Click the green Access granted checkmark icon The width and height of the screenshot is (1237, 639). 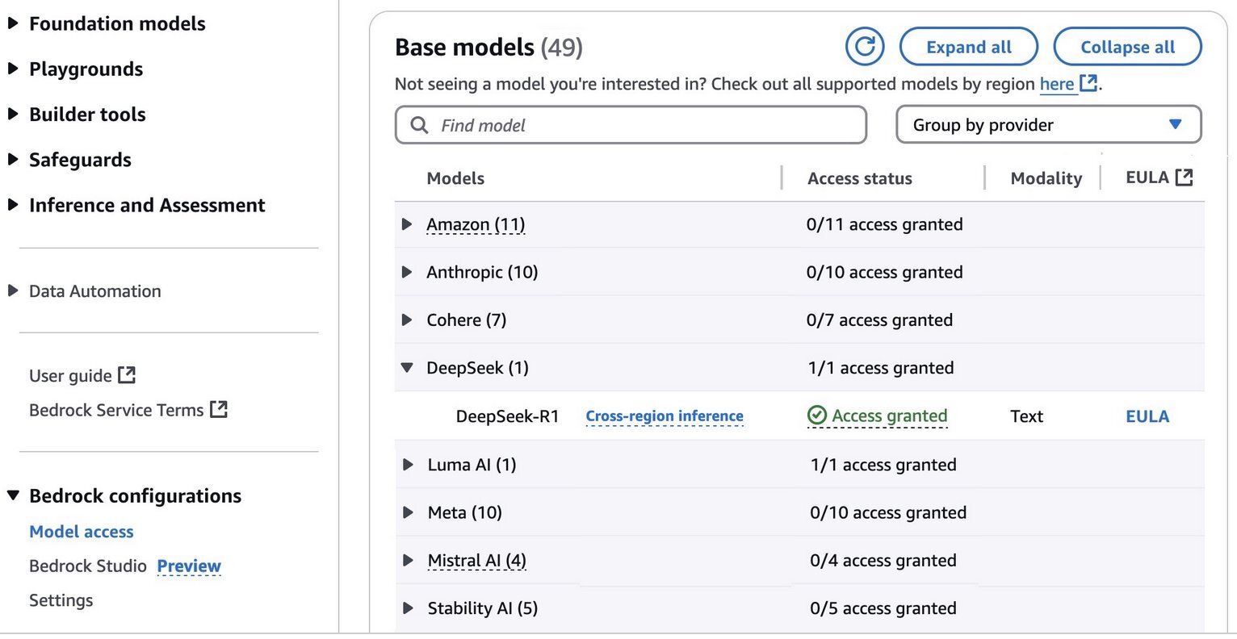pos(817,416)
